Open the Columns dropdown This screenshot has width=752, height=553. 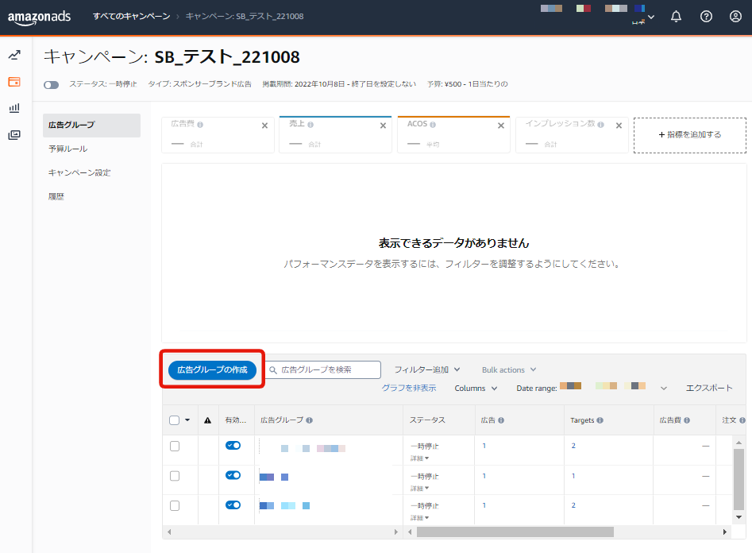[476, 389]
